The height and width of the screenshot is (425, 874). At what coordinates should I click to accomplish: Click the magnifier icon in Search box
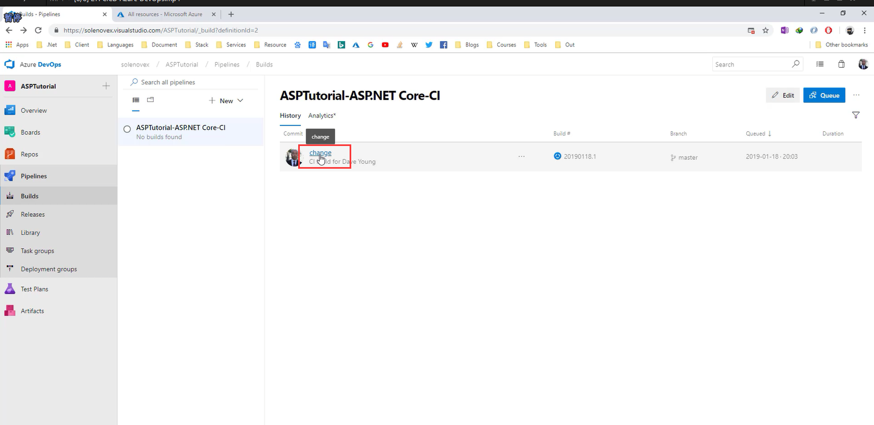(795, 64)
